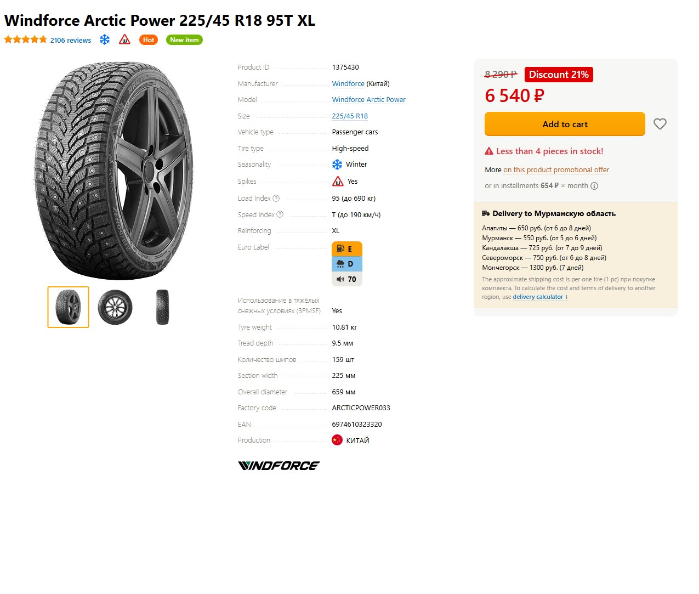Click the New item badge
Image resolution: width=699 pixels, height=594 pixels.
[184, 39]
